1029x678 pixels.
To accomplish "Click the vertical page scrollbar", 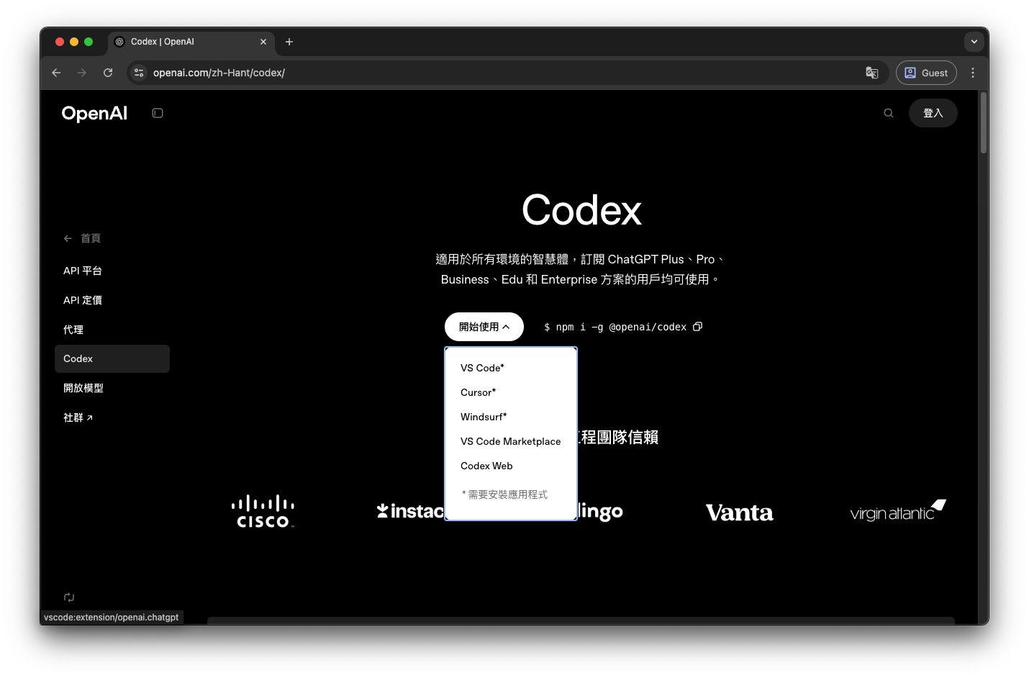I will (983, 122).
